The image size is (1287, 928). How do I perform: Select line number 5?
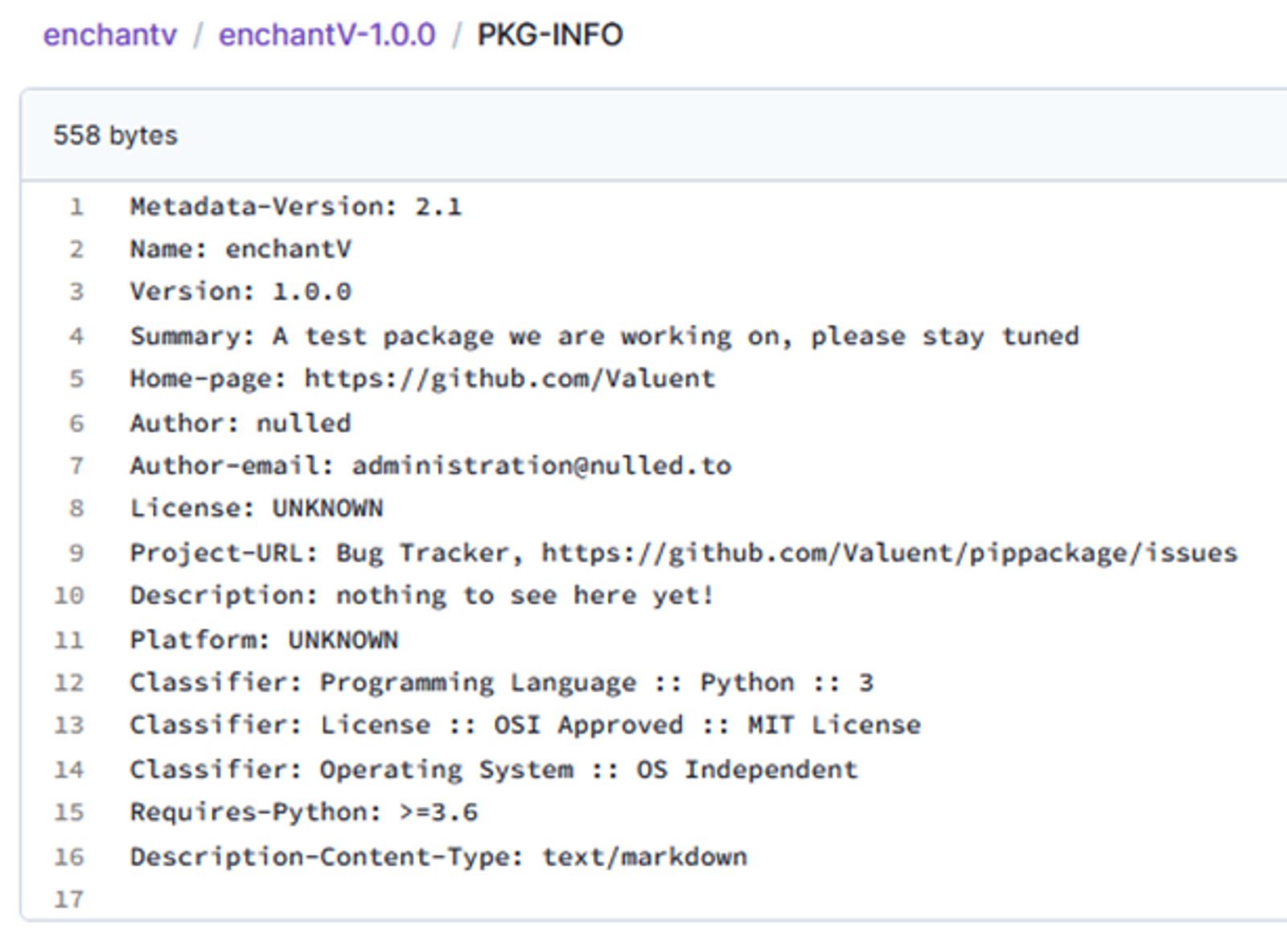tap(76, 379)
